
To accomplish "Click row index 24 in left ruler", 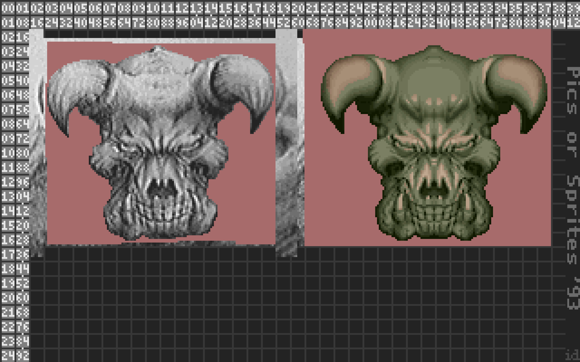I will point(8,356).
